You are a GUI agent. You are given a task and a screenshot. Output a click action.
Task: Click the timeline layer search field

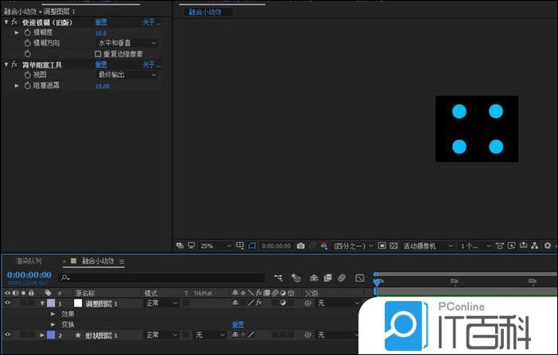tap(159, 277)
